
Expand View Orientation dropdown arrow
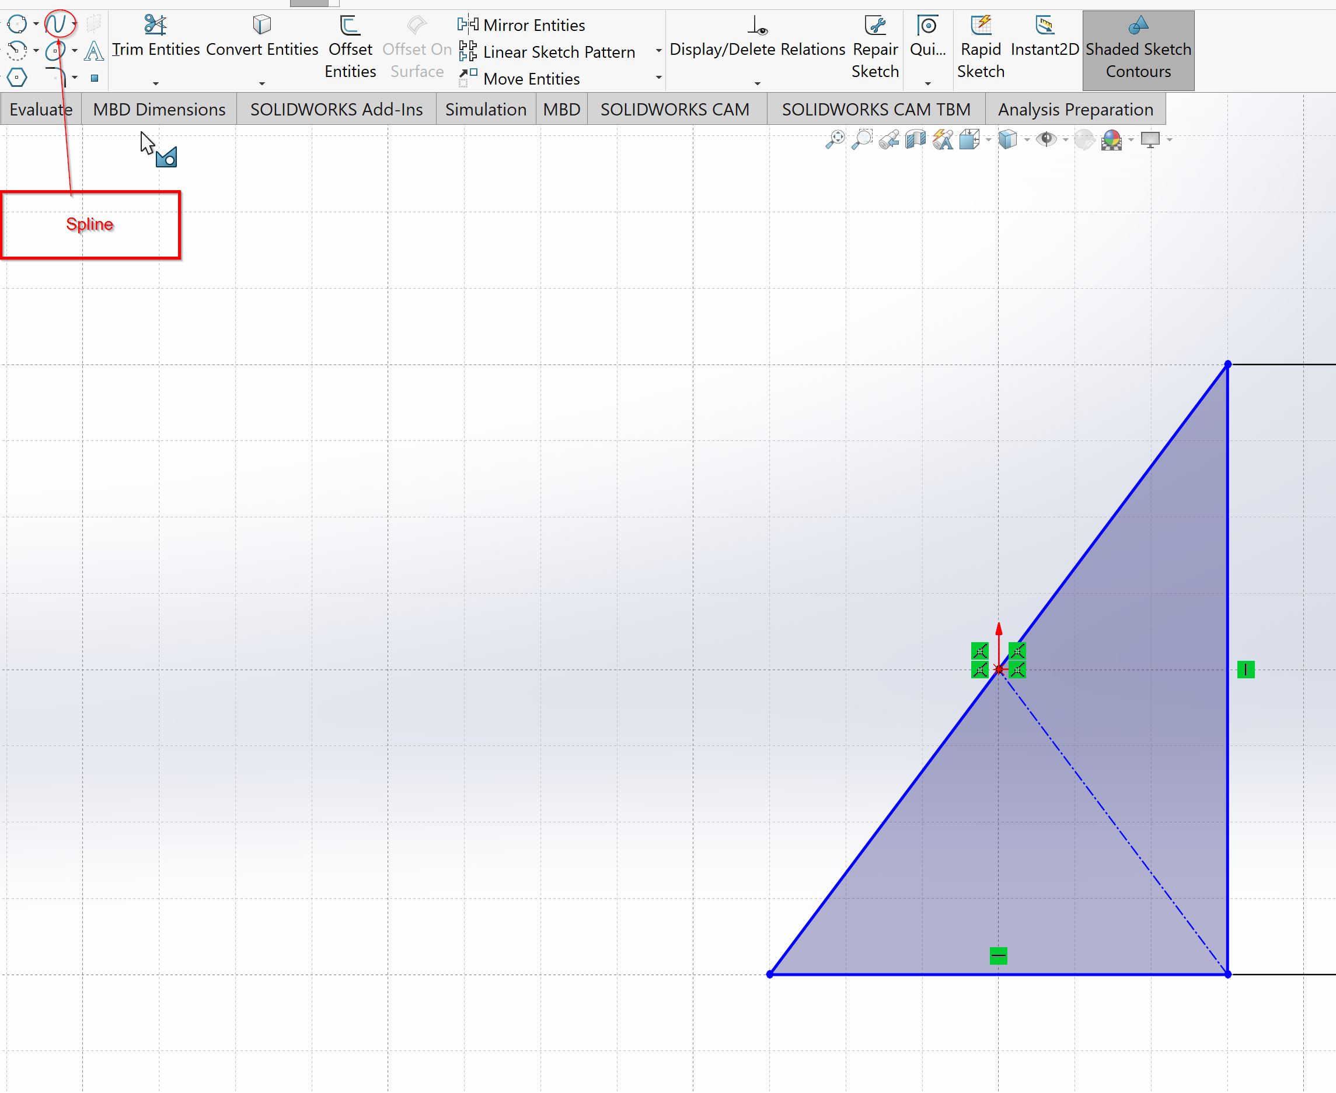click(988, 139)
